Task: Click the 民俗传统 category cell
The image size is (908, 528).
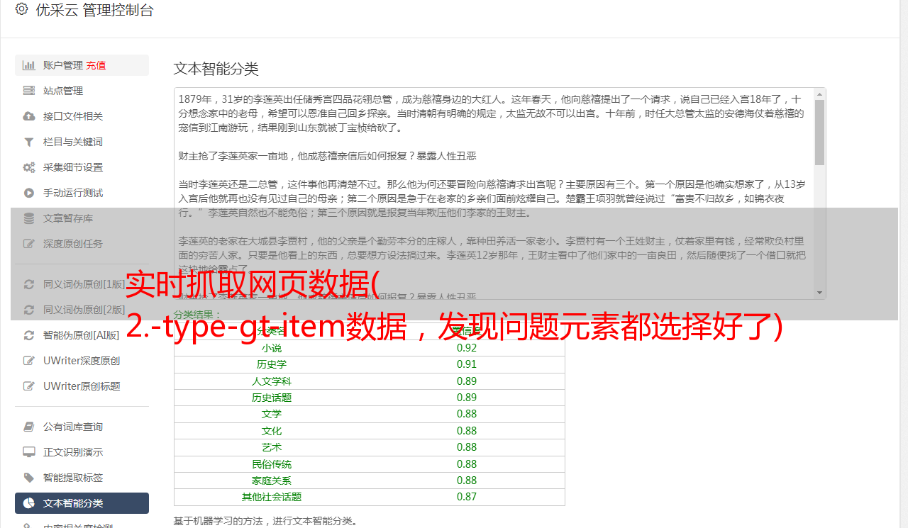Action: tap(272, 464)
